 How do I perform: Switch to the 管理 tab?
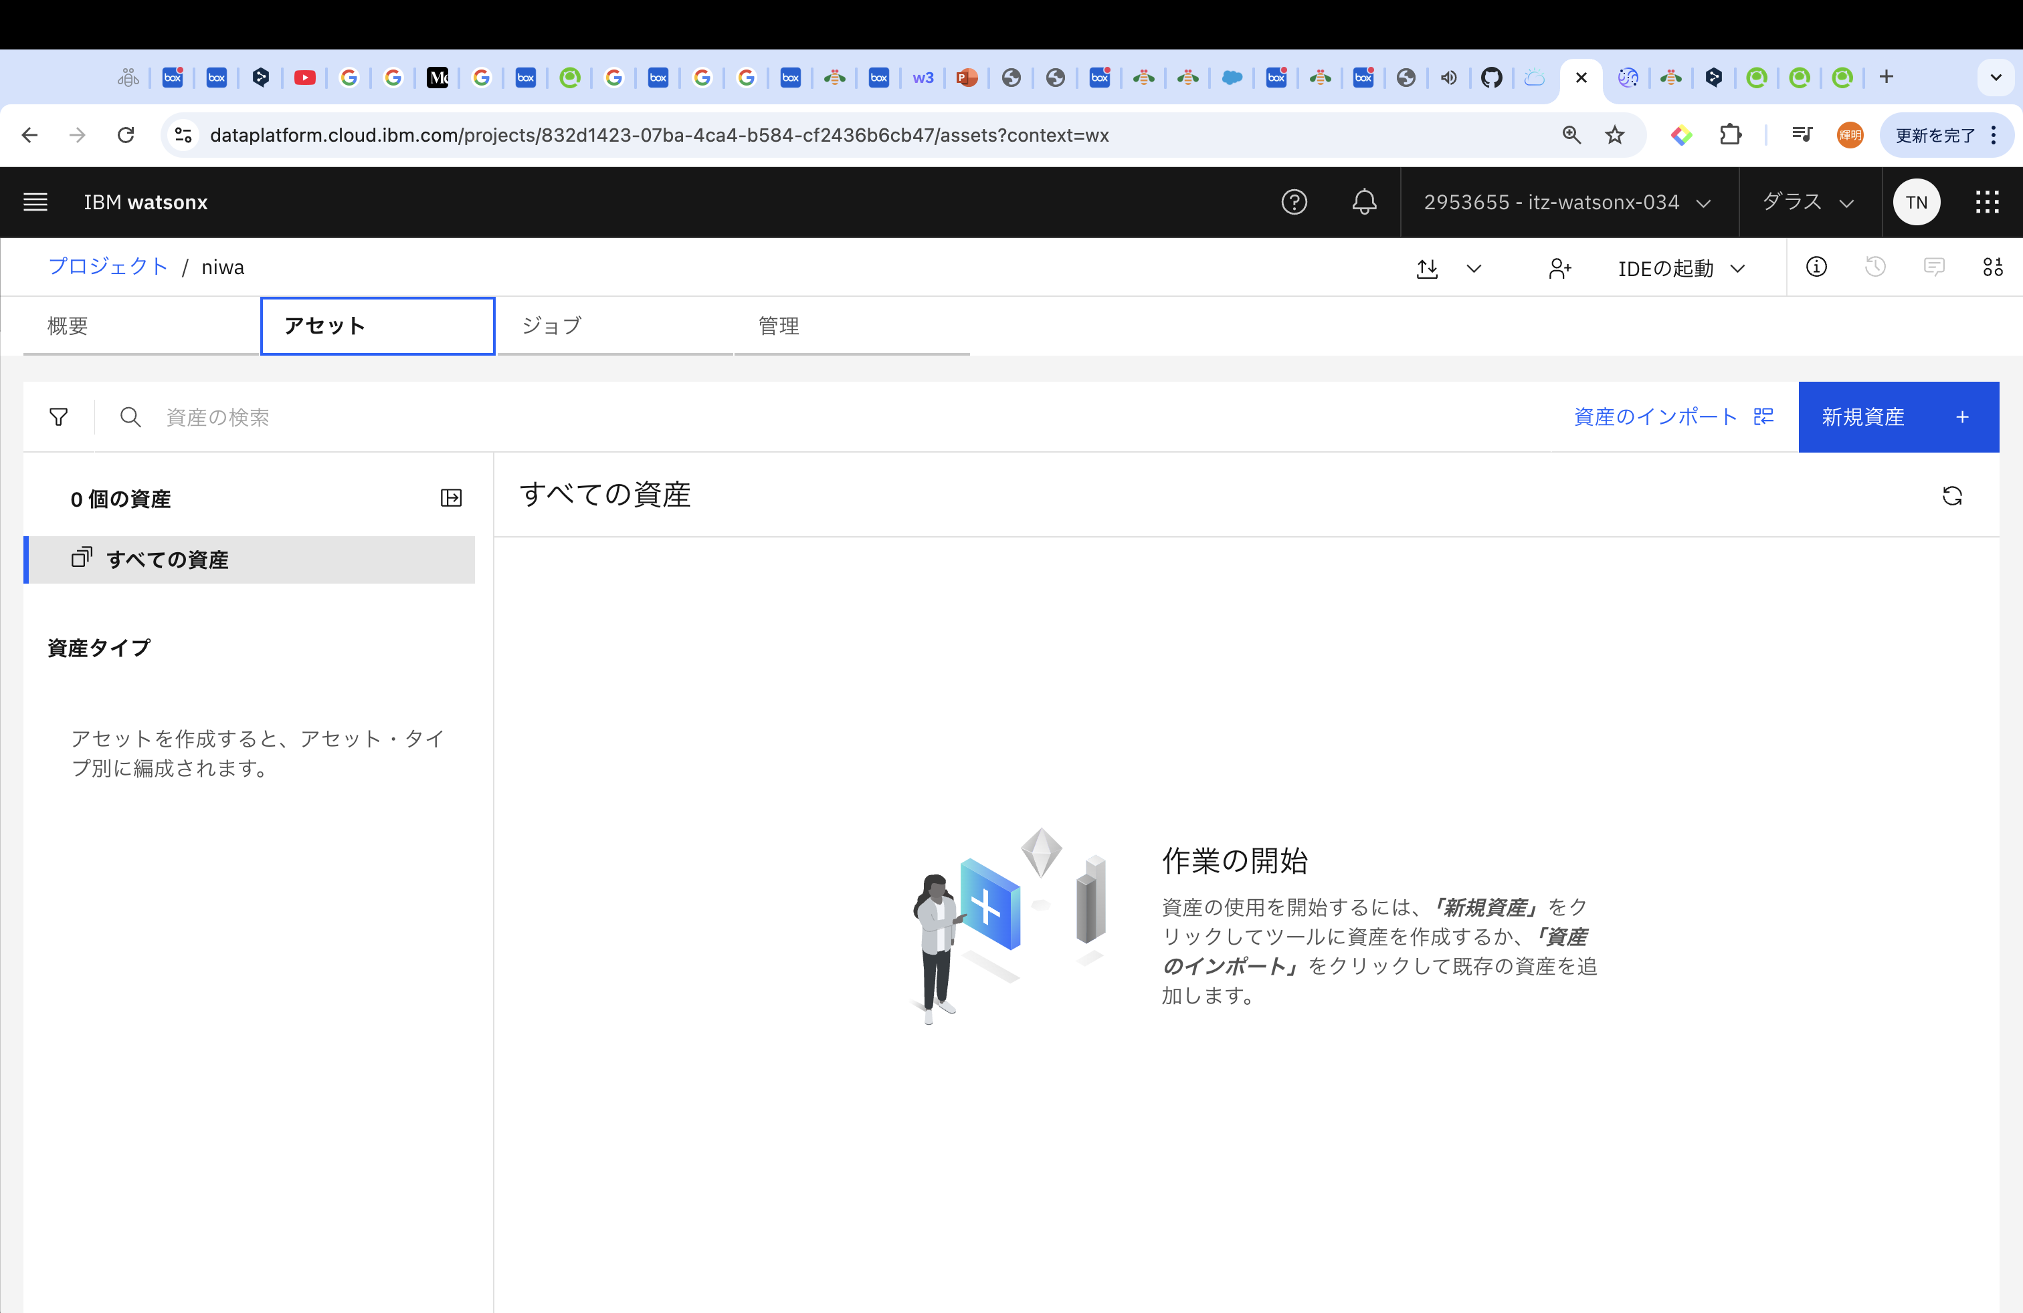pos(778,326)
